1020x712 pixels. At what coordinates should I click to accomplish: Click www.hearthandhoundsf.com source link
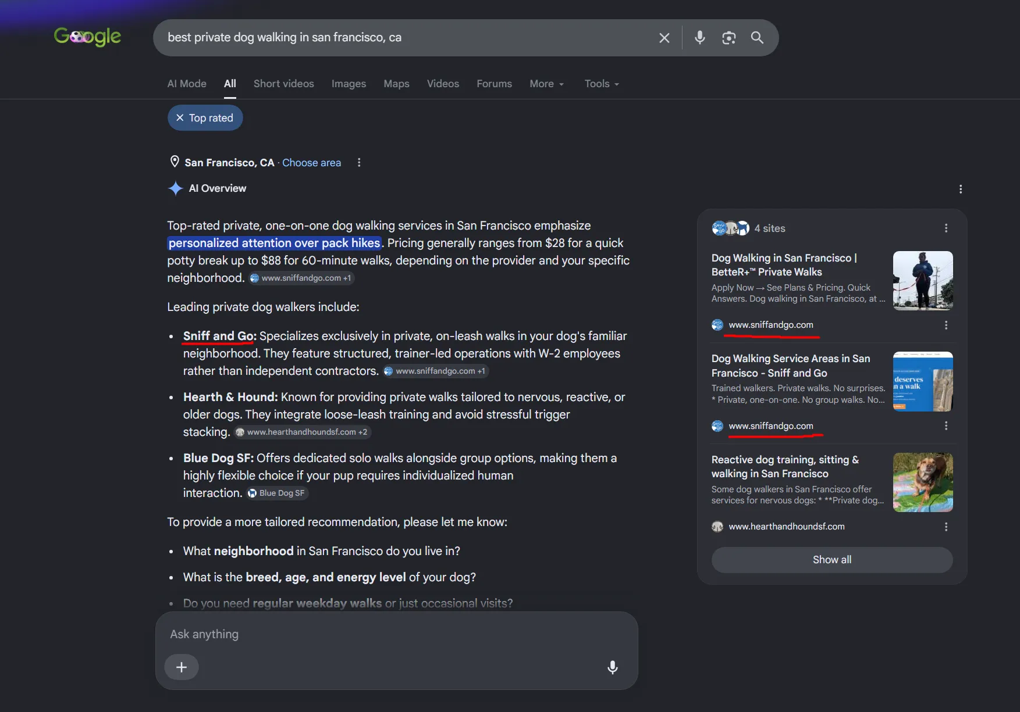point(787,527)
